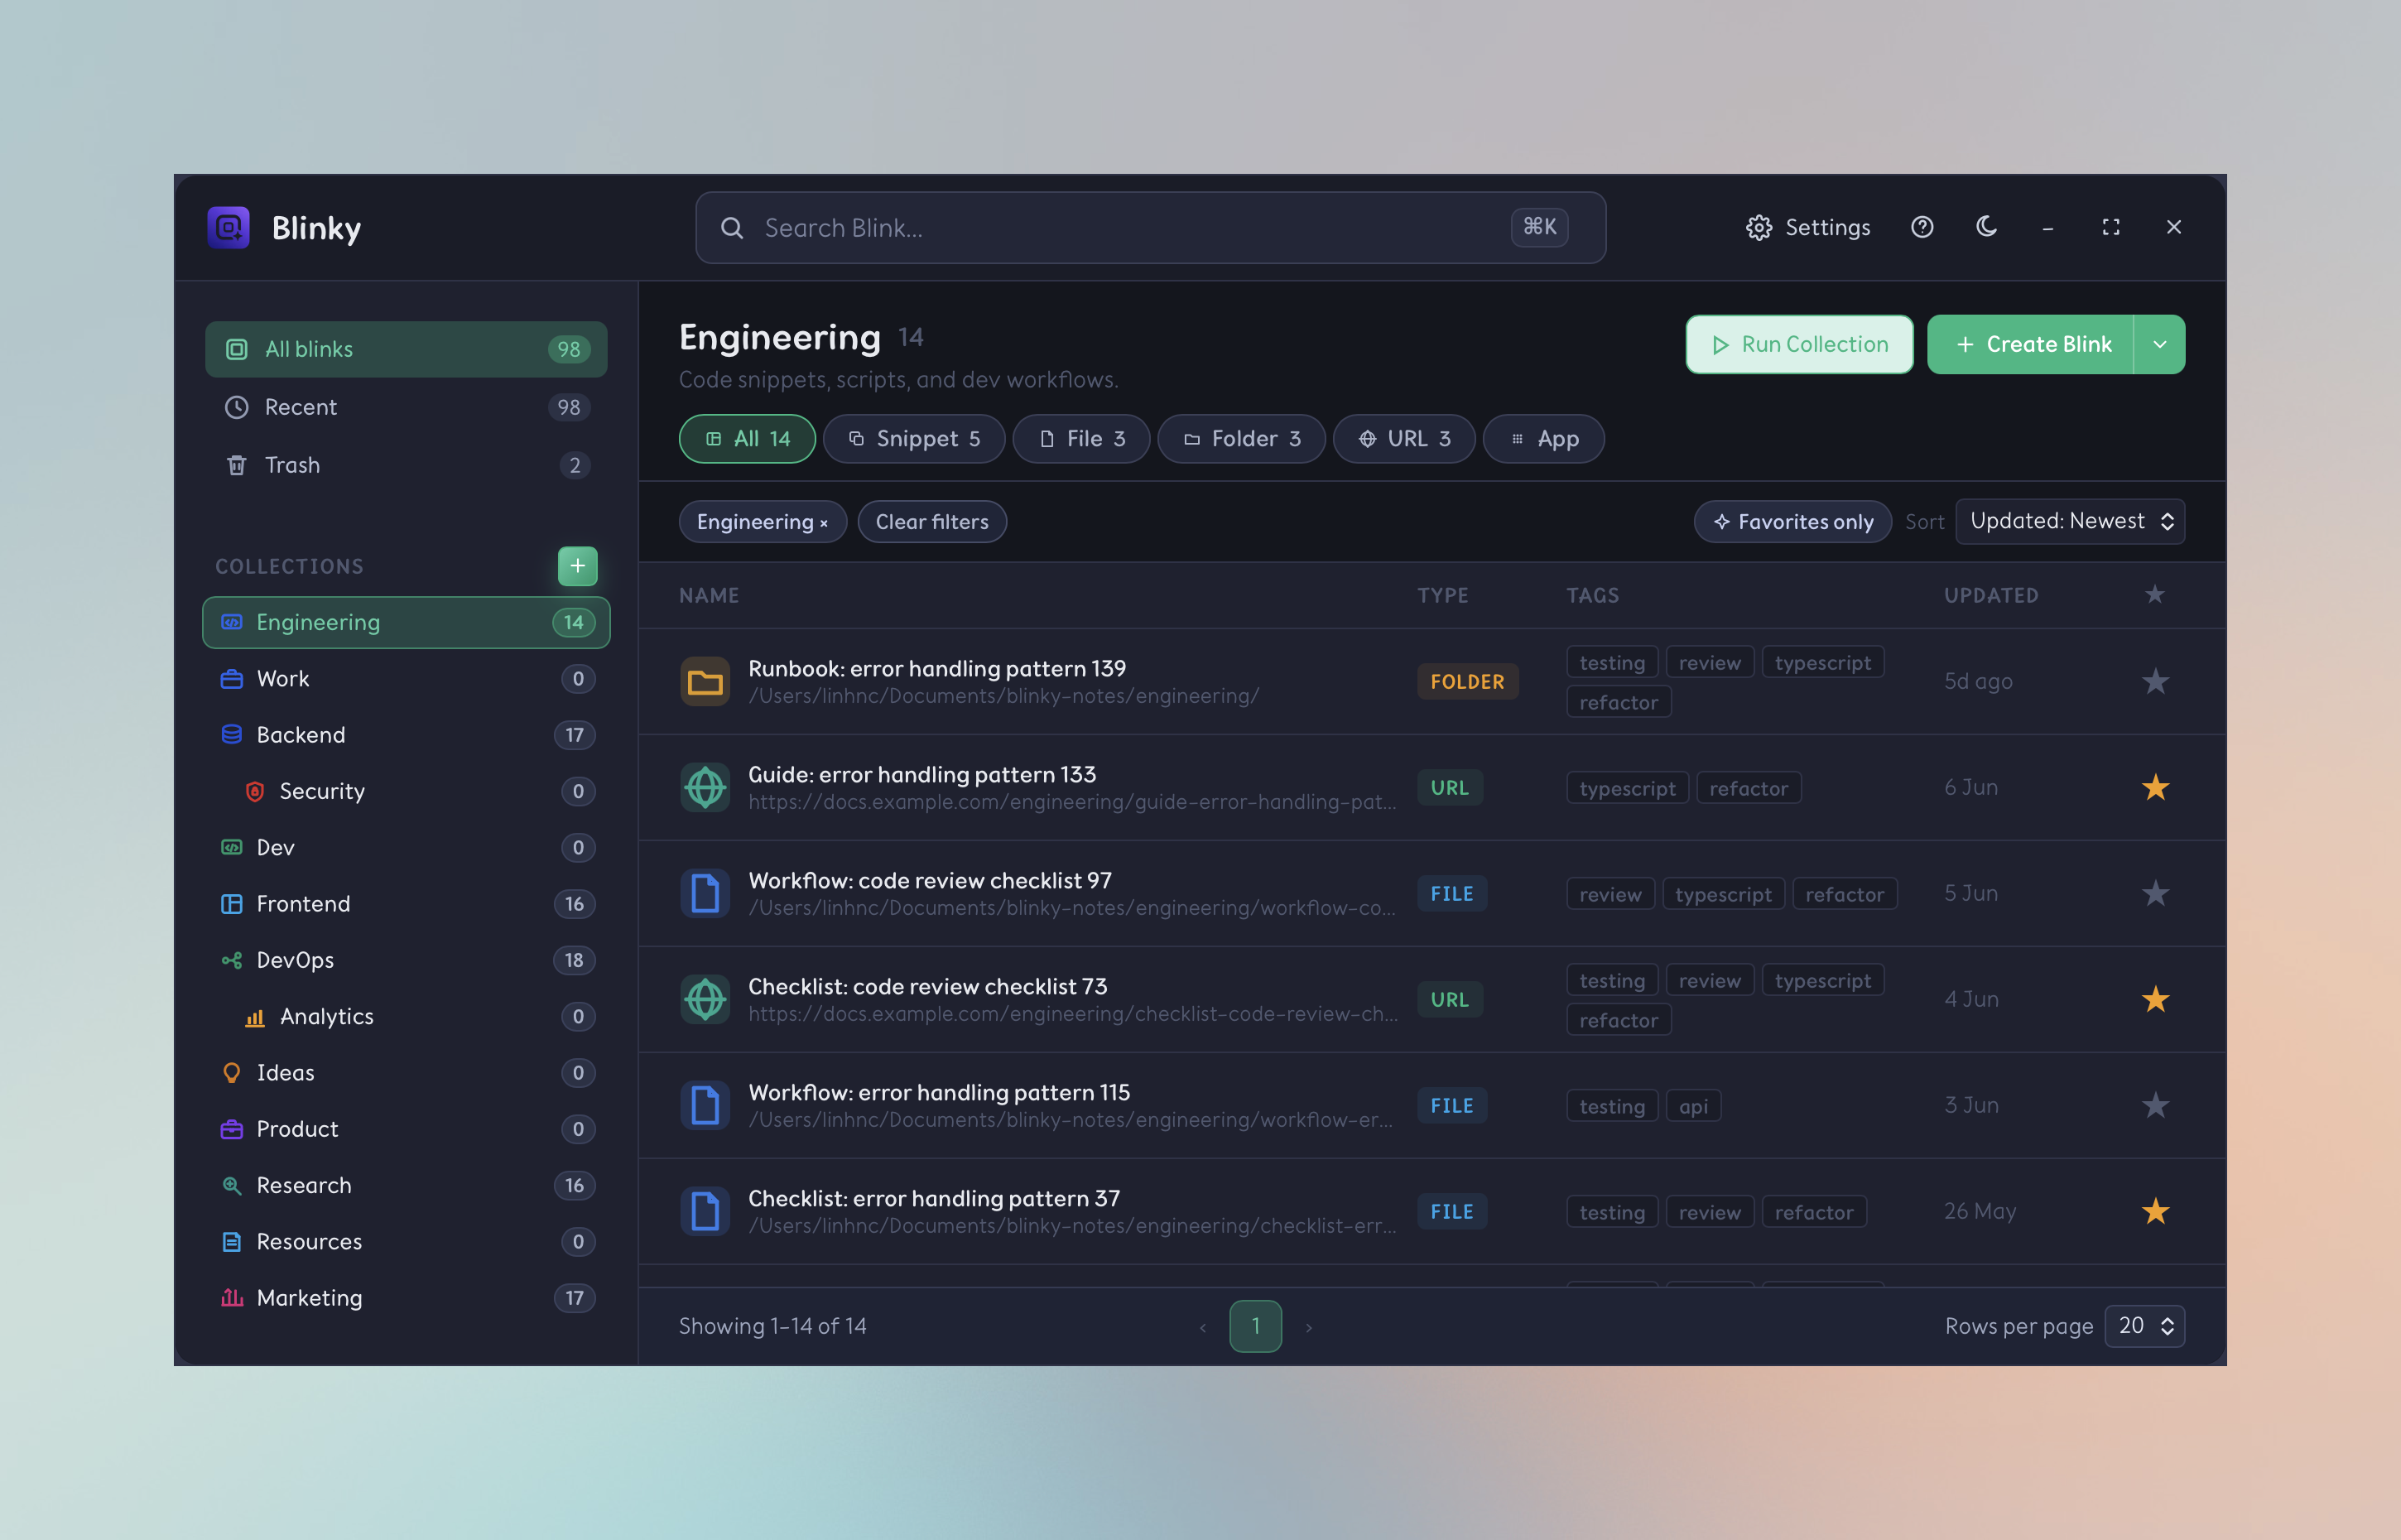The height and width of the screenshot is (1540, 2401).
Task: Select the App filter tab
Action: tap(1543, 439)
